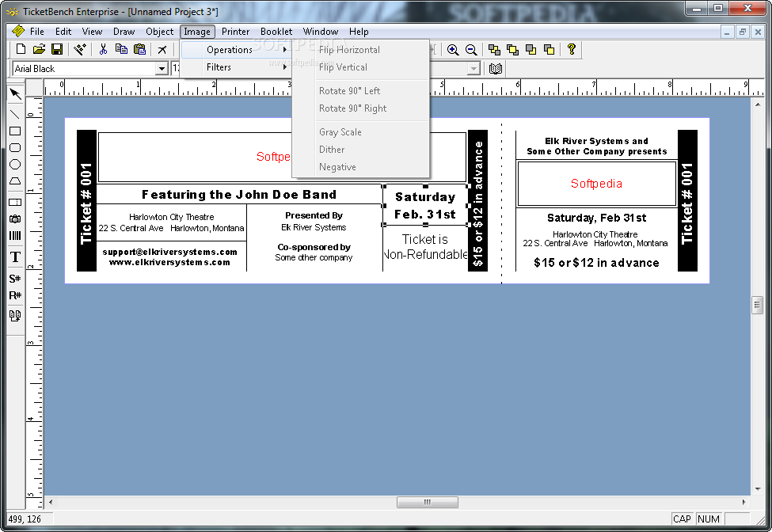772x532 pixels.
Task: Save the project with the floppy icon
Action: 57,49
